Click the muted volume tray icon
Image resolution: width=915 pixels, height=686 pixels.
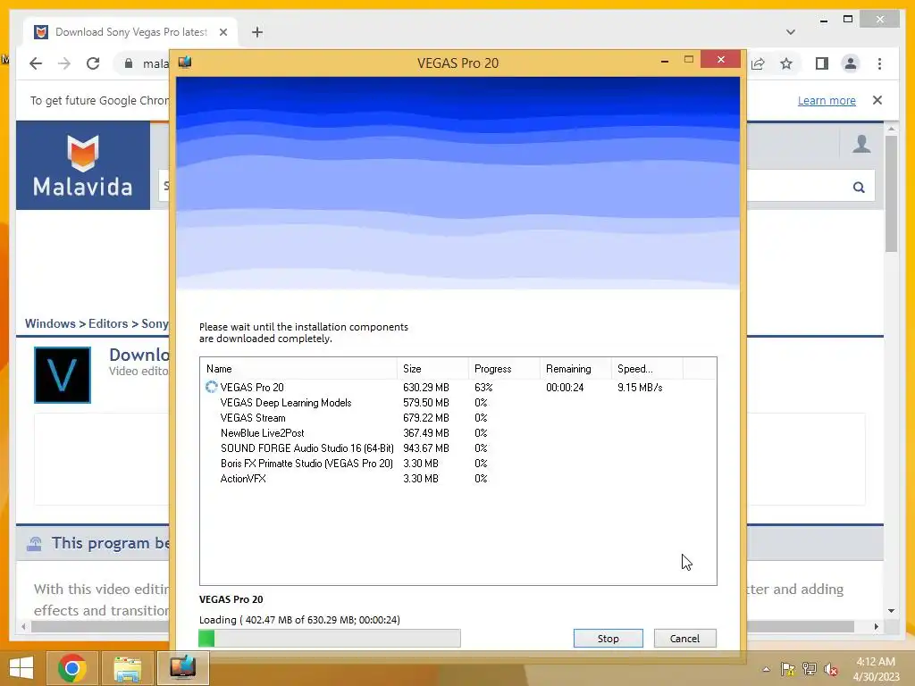point(831,669)
